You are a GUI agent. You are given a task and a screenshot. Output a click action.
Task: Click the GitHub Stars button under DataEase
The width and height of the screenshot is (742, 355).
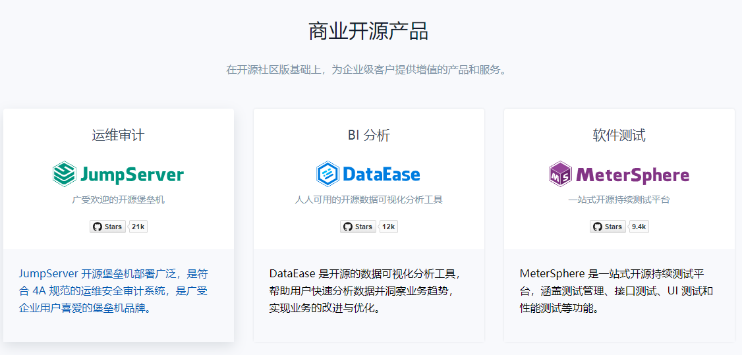click(358, 227)
